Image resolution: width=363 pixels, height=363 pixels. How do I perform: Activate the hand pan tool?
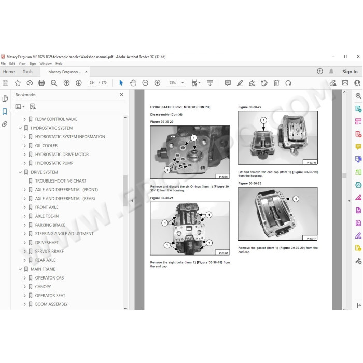pyautogui.click(x=133, y=83)
